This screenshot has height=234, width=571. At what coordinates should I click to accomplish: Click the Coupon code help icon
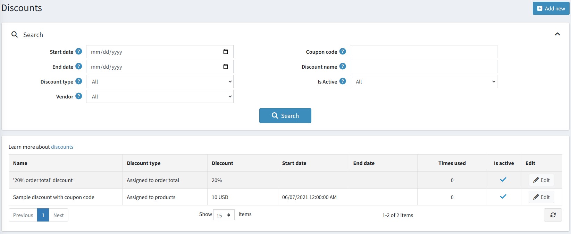343,51
